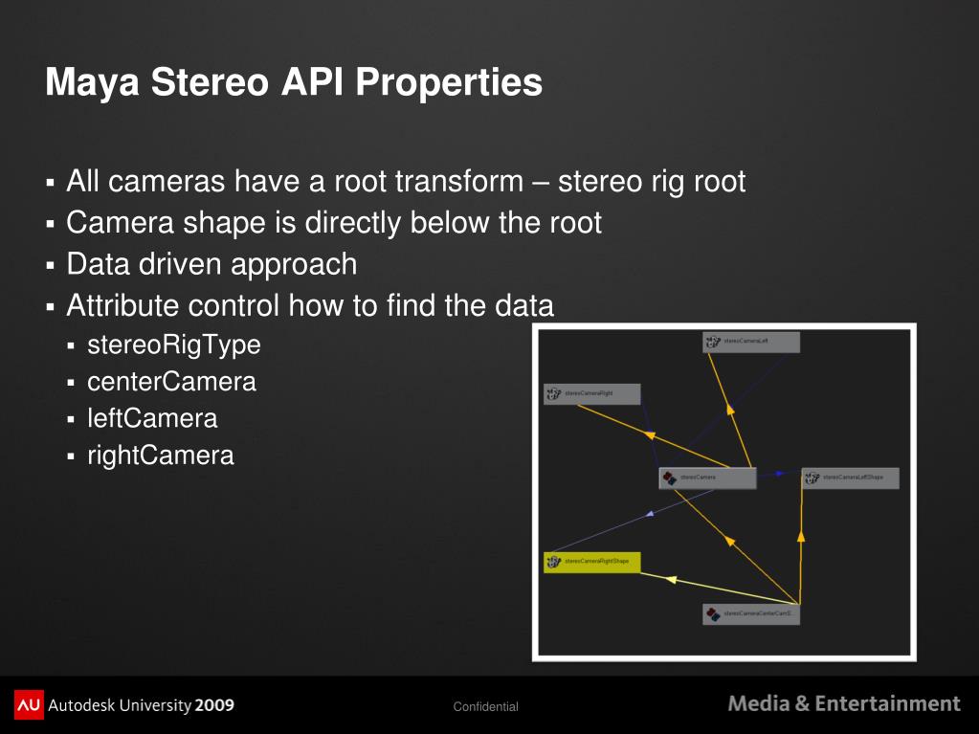Click the red AU logo in the footer

pos(29,704)
